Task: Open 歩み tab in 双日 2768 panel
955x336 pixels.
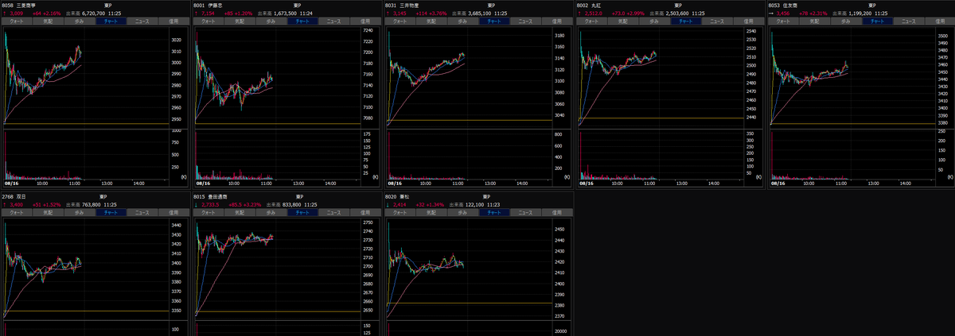Action: coord(80,213)
